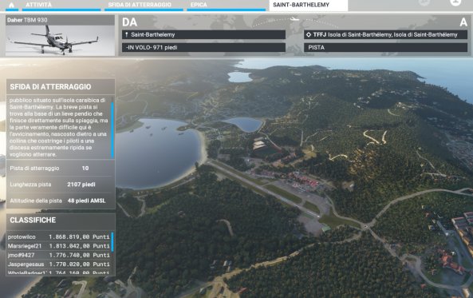Click the departure pin icon for Saint-Barthelemy
This screenshot has width=473, height=298.
126,35
